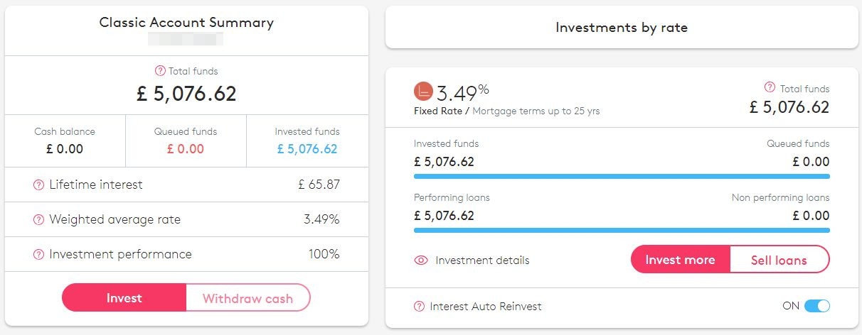Open the Investment details link
The image size is (862, 335).
[x=482, y=260]
